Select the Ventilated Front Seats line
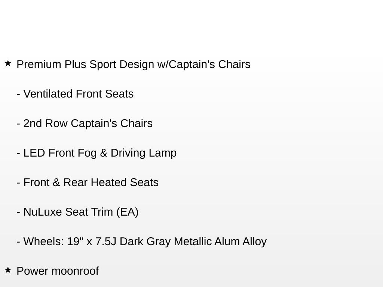The height and width of the screenshot is (287, 383). click(x=78, y=94)
